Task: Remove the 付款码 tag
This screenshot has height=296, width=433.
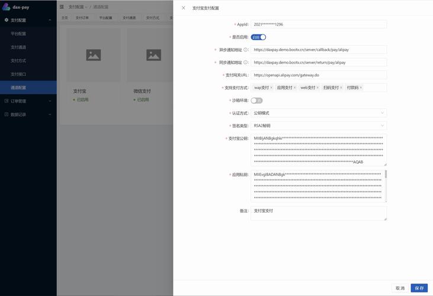Action: (361, 88)
